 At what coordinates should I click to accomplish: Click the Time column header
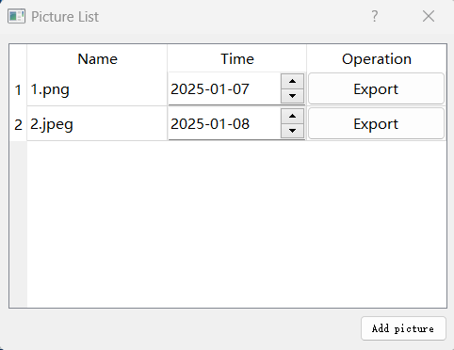coord(237,59)
